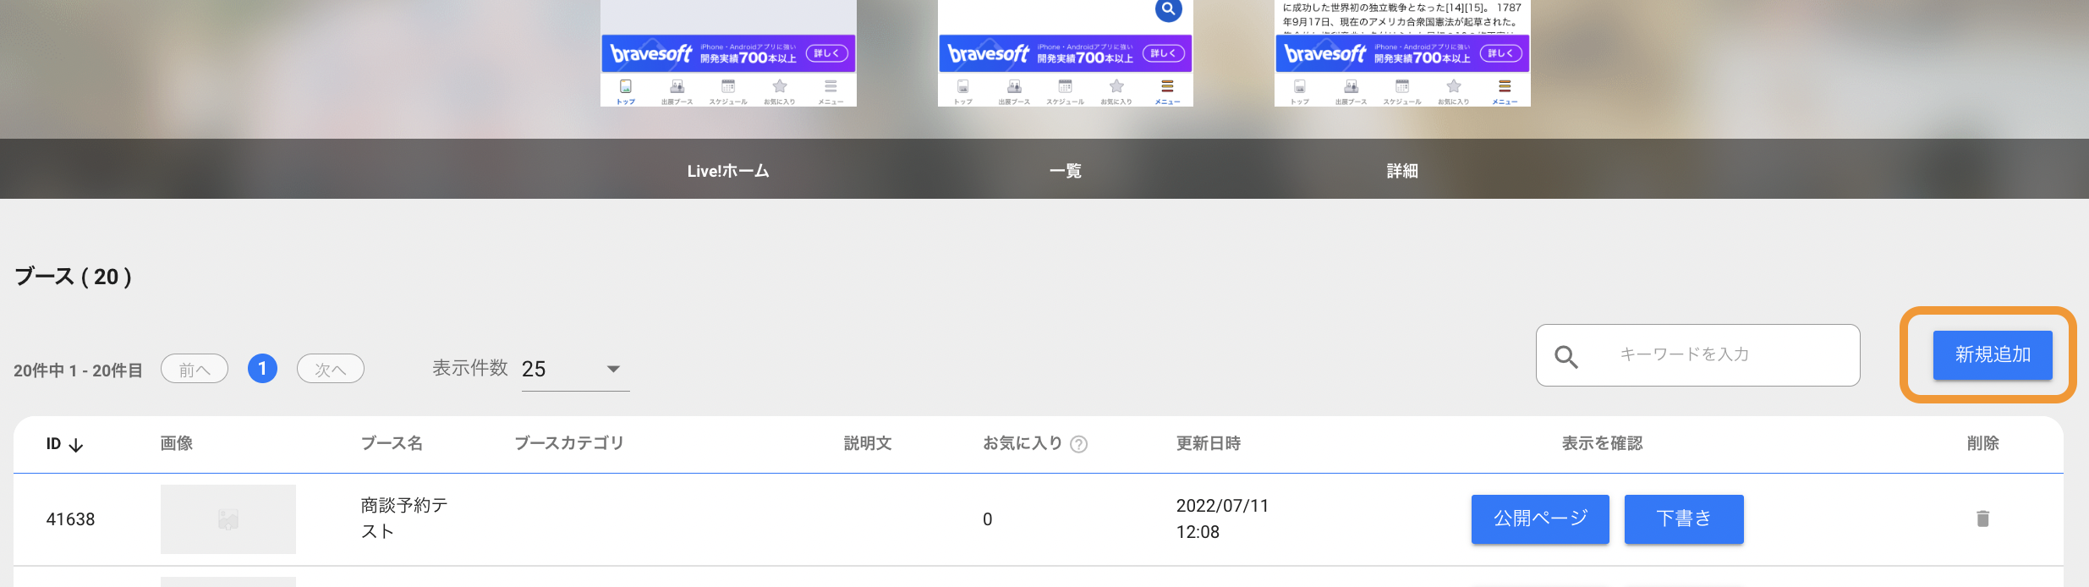Click the ブースカテゴリ column header

(x=569, y=443)
